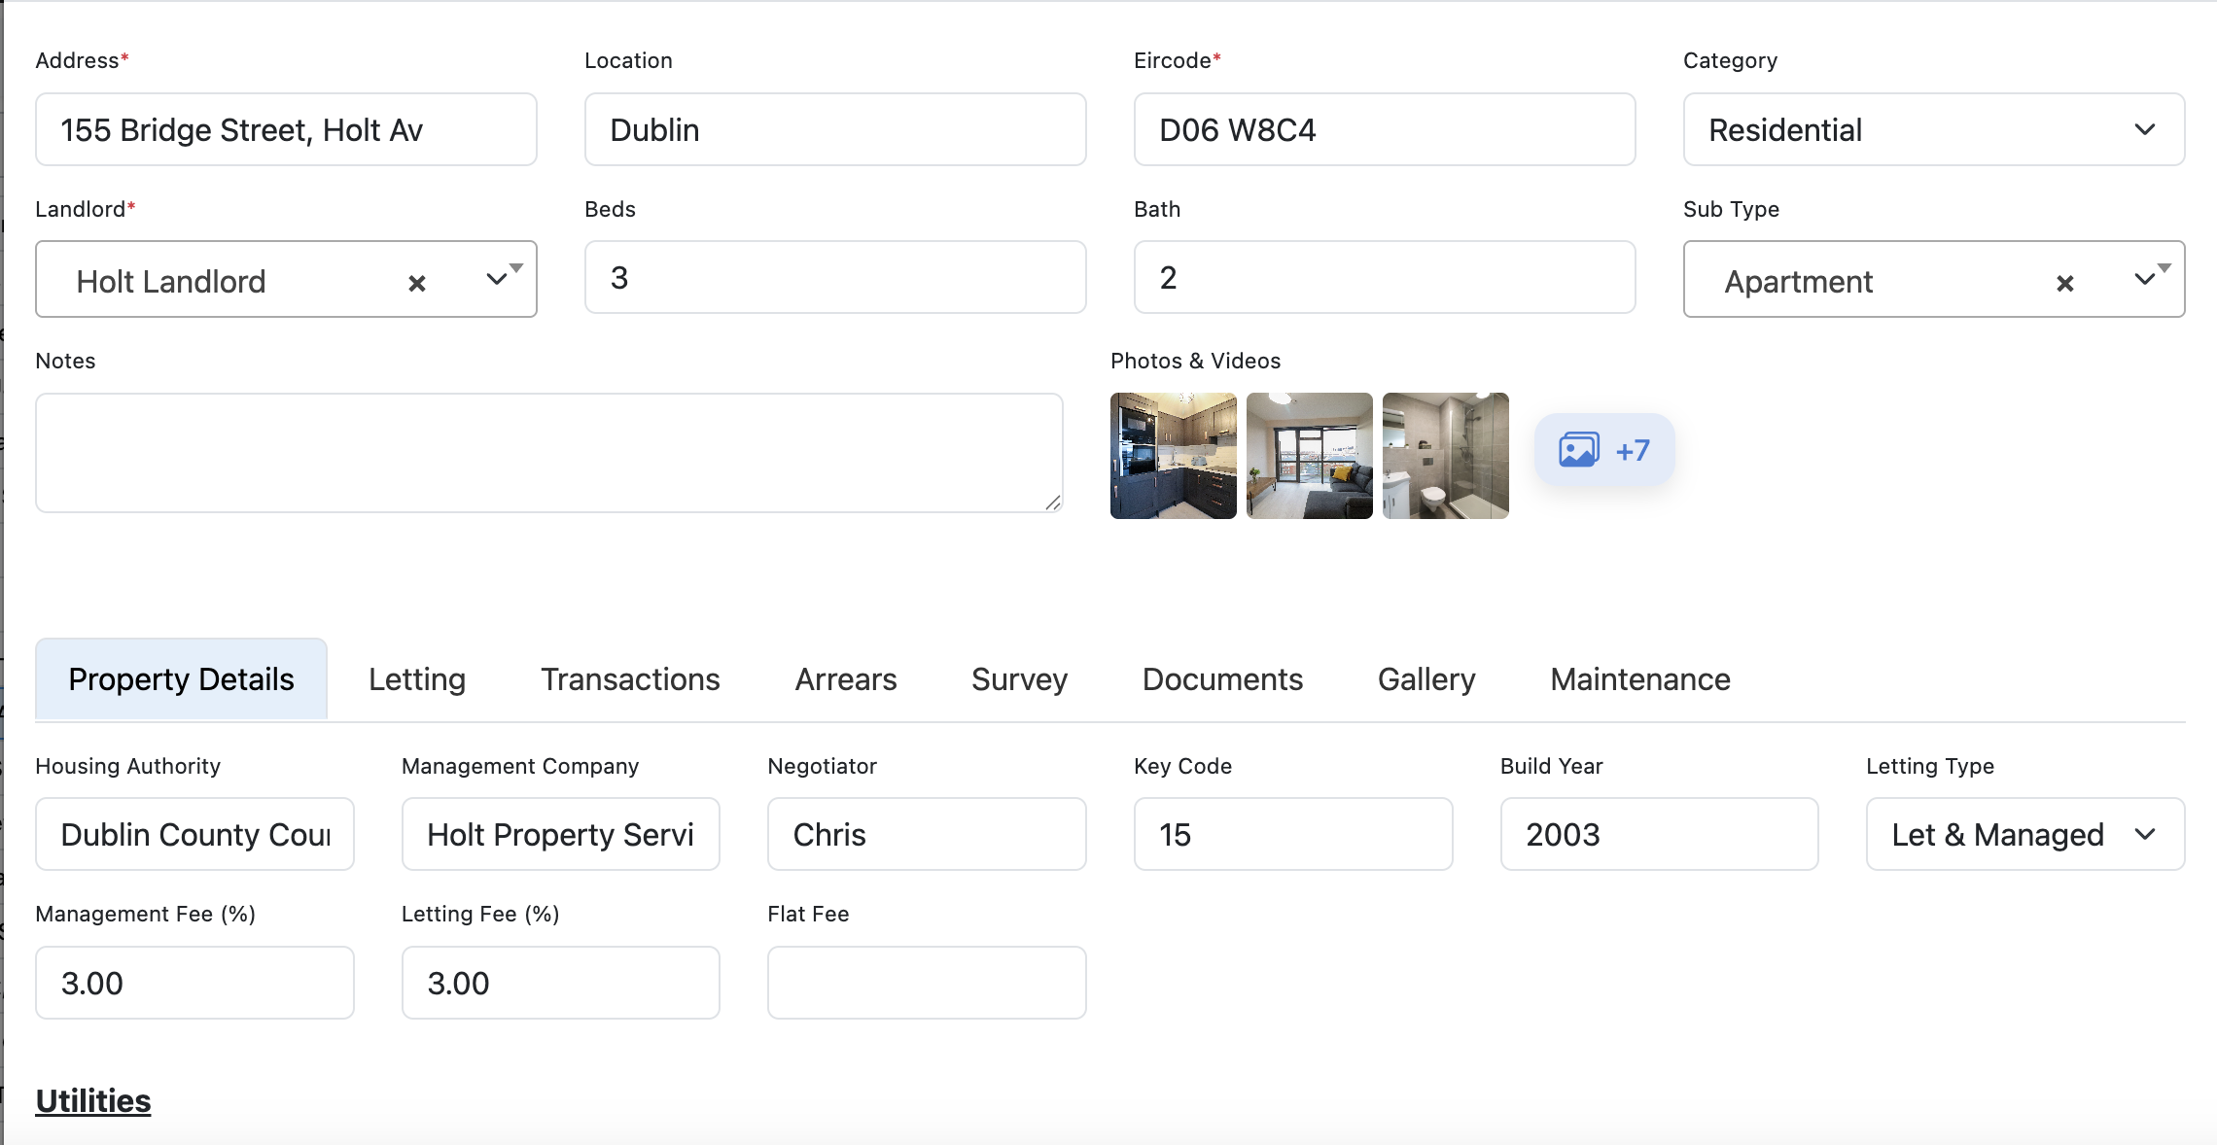Image resolution: width=2217 pixels, height=1145 pixels.
Task: Select the Flat Fee input field
Action: point(925,983)
